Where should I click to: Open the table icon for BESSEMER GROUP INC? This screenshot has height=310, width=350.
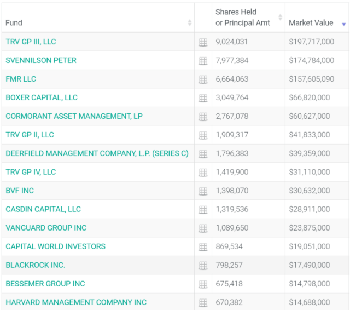[203, 284]
